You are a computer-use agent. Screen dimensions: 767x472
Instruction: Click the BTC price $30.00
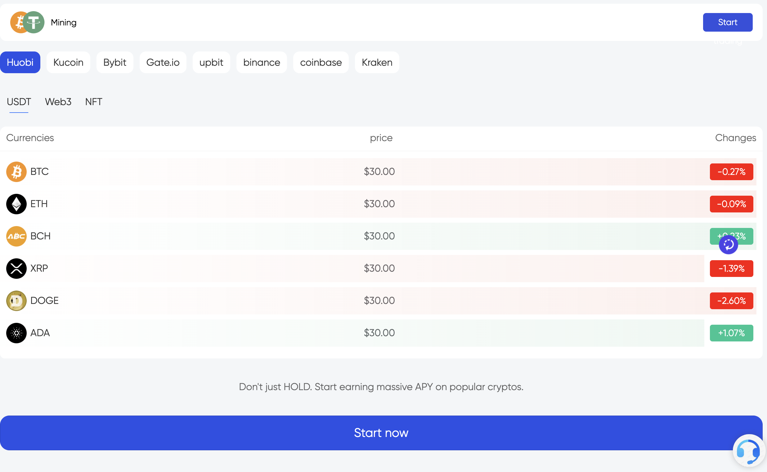[379, 172]
